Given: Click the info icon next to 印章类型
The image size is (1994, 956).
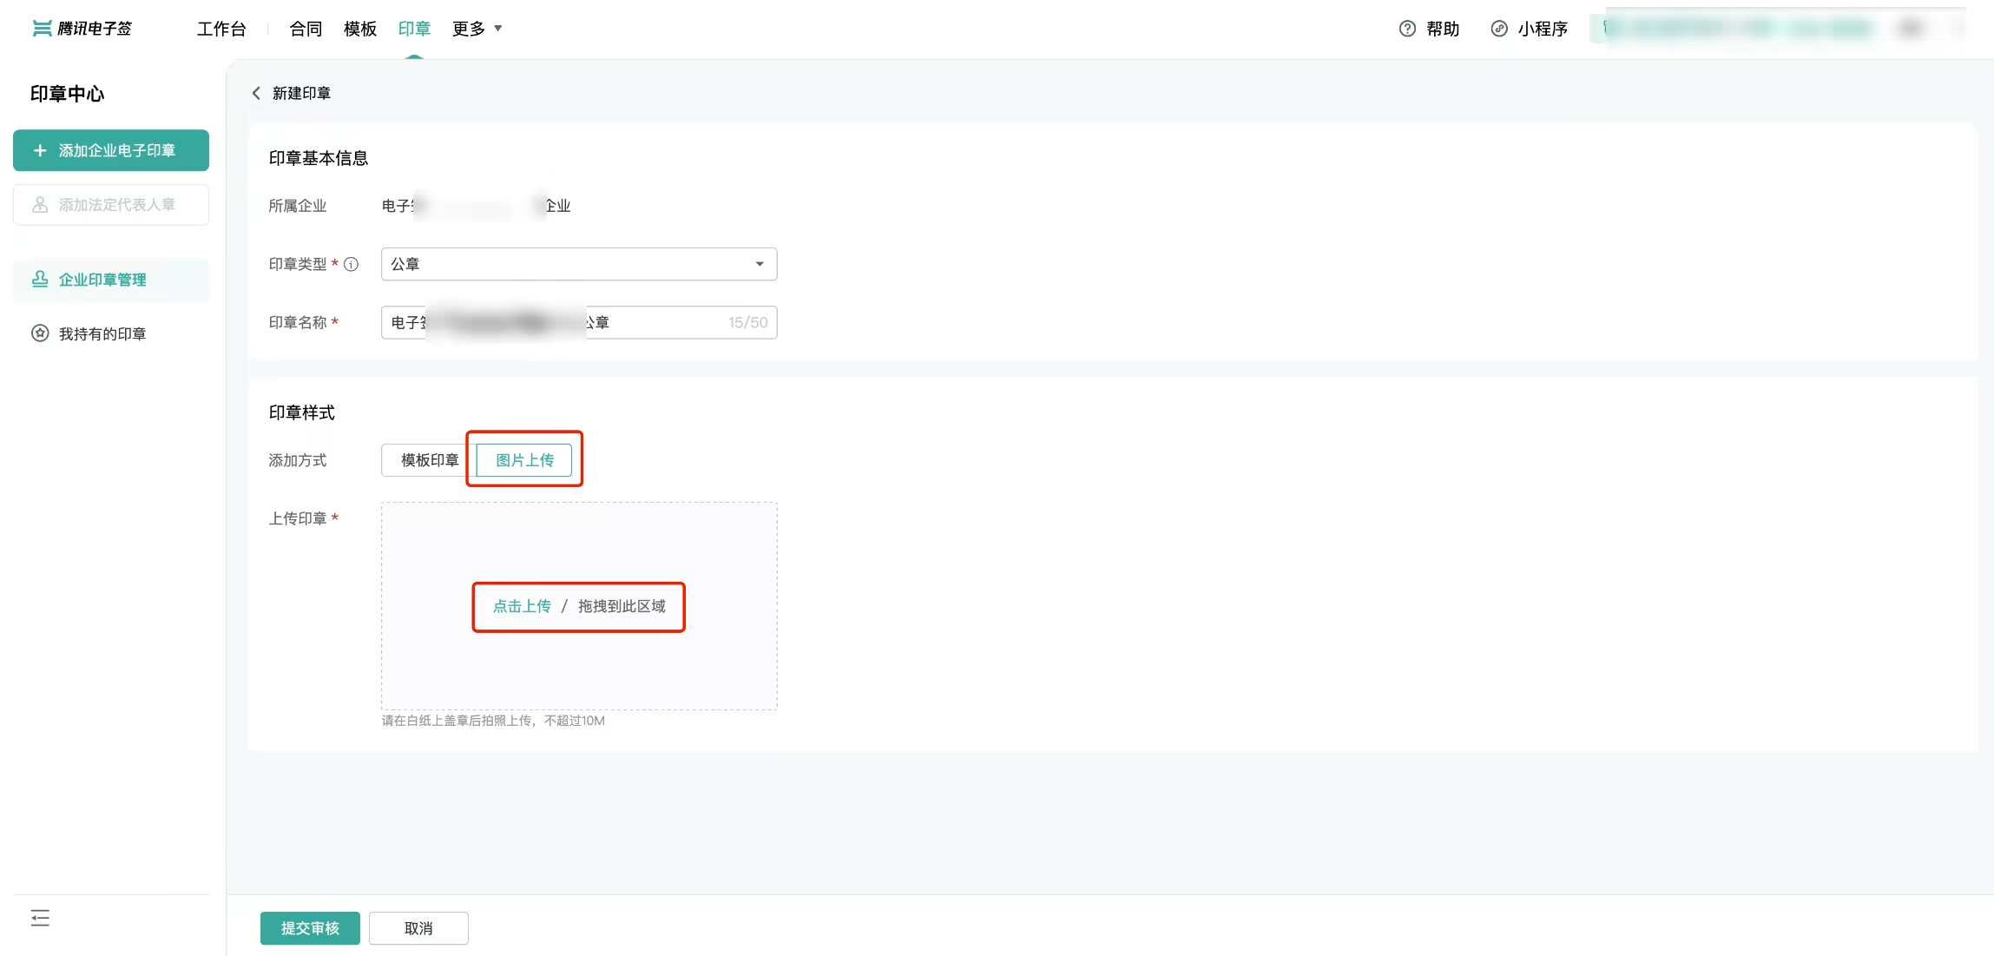Looking at the screenshot, I should 351,264.
